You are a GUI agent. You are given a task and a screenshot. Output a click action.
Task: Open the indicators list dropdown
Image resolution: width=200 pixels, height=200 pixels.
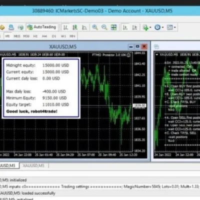pyautogui.click(x=147, y=27)
